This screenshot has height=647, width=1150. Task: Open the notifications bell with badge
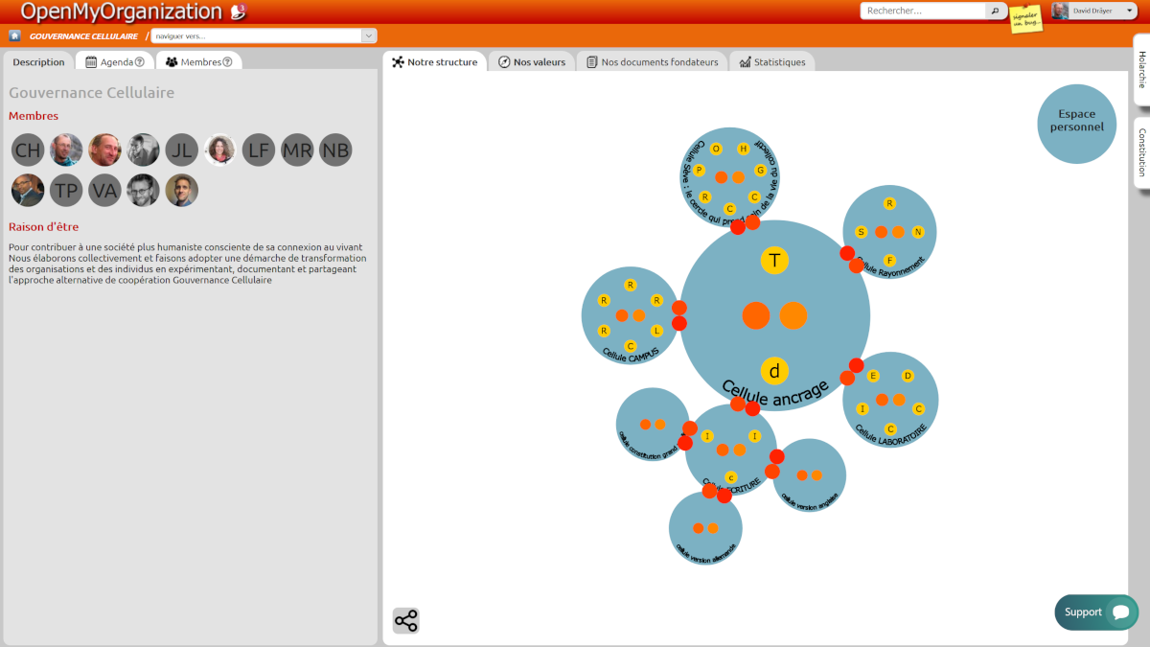(x=239, y=12)
